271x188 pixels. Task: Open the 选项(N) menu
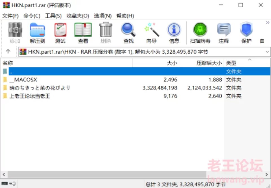[103, 16]
